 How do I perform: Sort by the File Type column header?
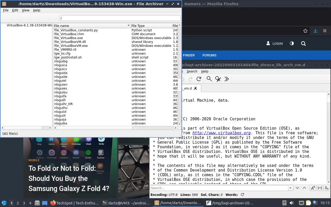pyautogui.click(x=151, y=26)
